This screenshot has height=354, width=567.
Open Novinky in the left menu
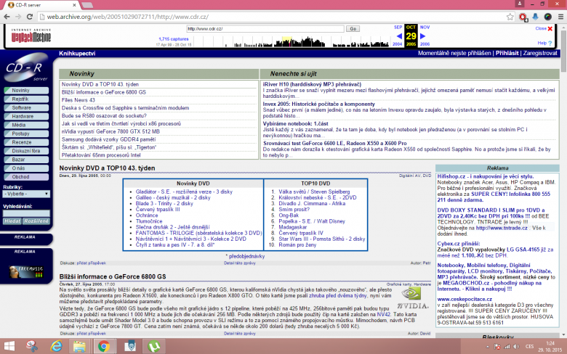pos(26,91)
